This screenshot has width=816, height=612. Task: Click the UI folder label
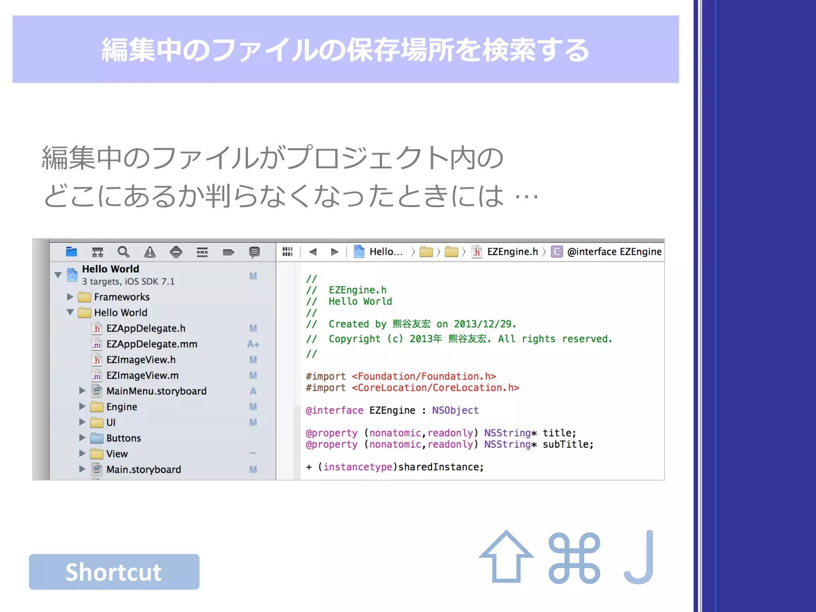[x=111, y=422]
